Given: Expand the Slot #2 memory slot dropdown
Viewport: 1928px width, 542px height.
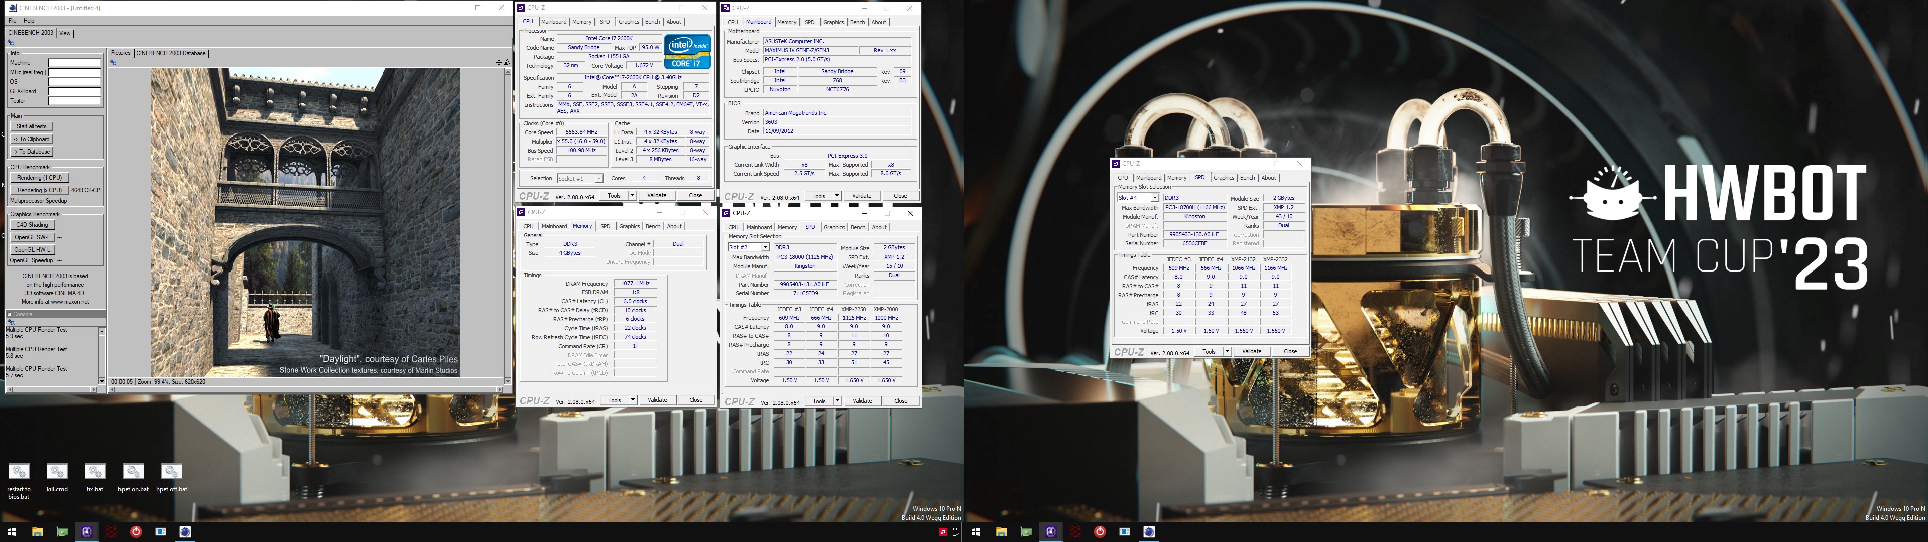Looking at the screenshot, I should click(765, 248).
